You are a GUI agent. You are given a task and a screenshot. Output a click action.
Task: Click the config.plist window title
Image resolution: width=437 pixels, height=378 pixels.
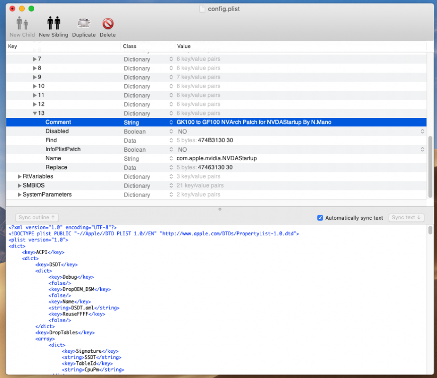point(224,9)
